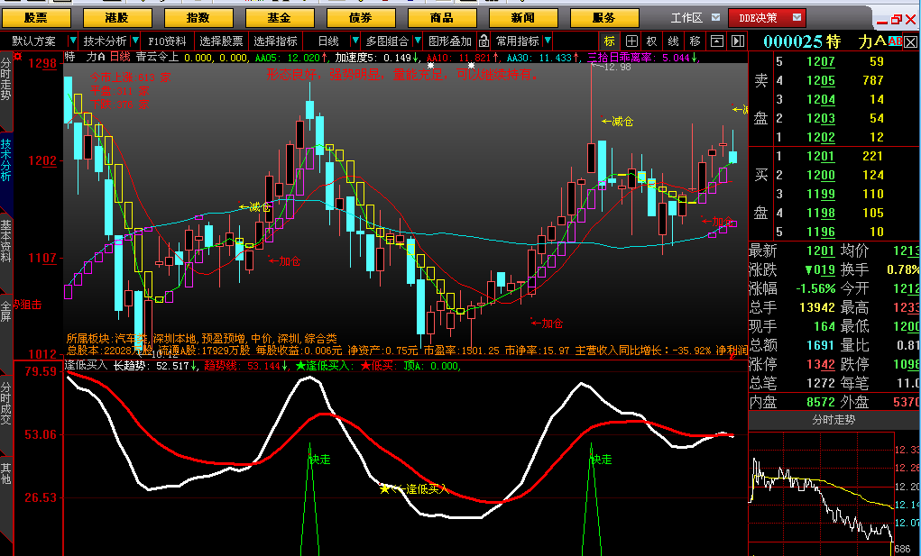Click the stock code 000025

click(x=792, y=41)
